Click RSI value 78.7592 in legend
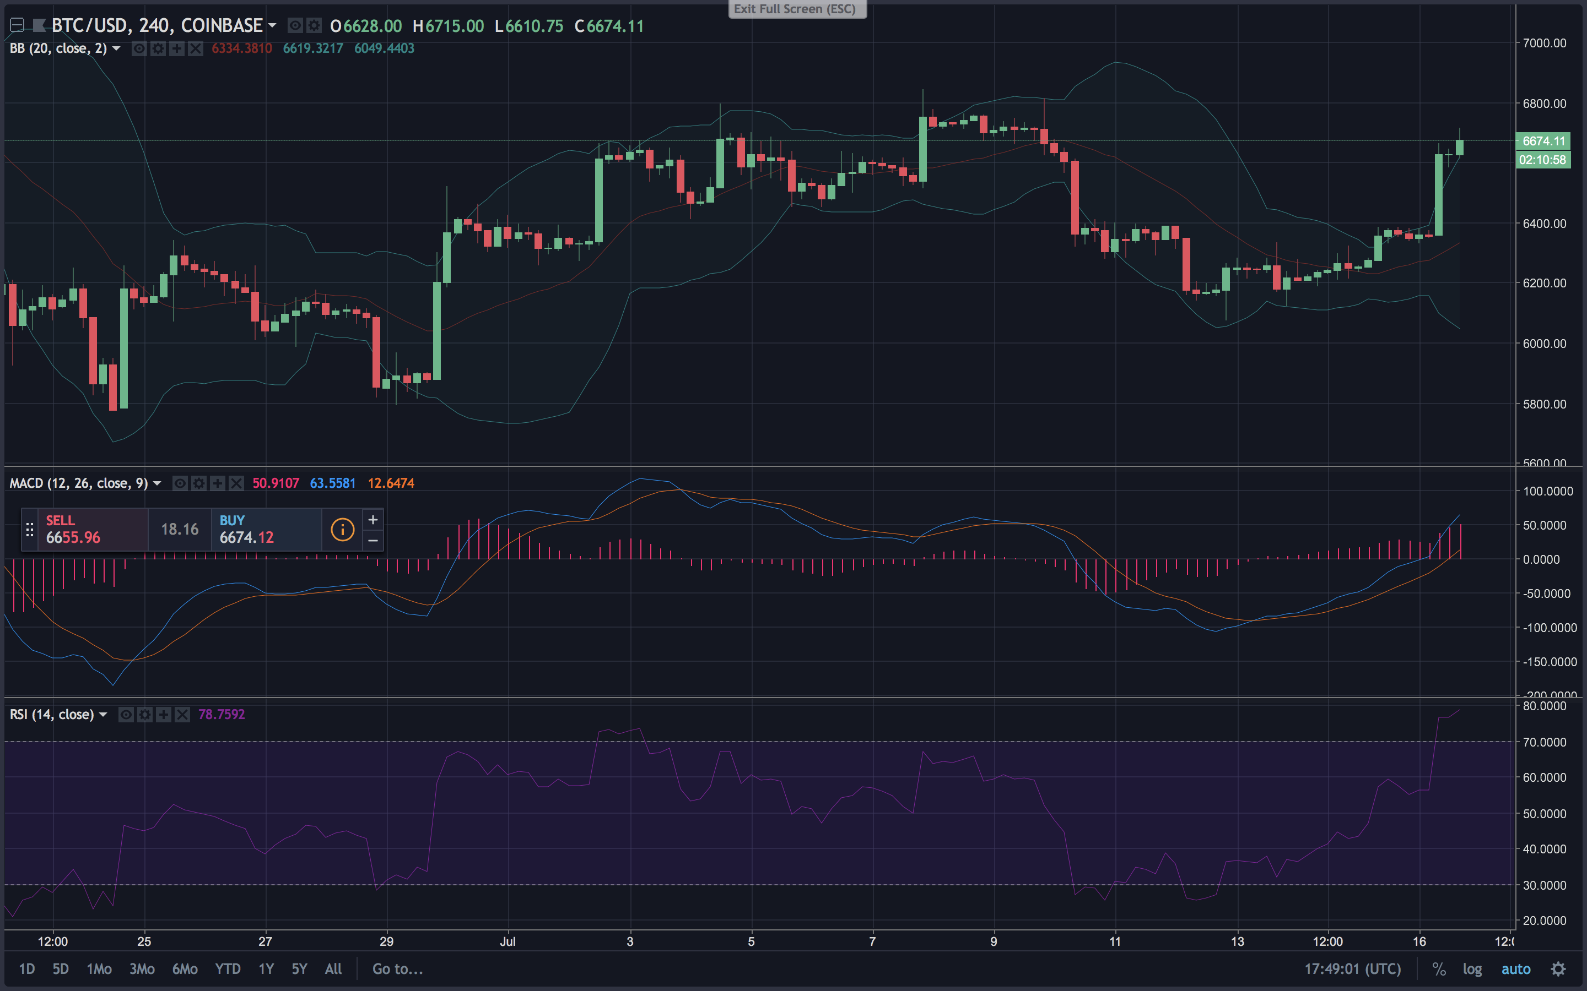 [222, 715]
